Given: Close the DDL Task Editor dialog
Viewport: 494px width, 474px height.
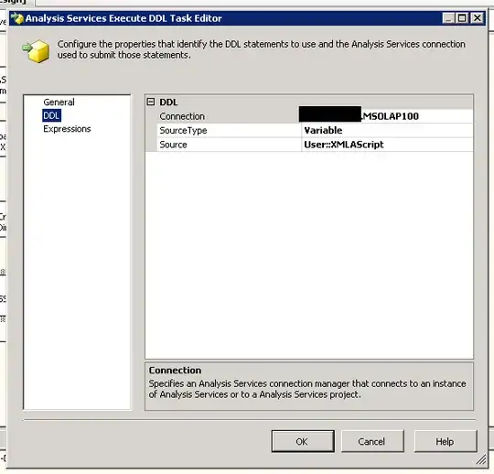Looking at the screenshot, I should 478,18.
